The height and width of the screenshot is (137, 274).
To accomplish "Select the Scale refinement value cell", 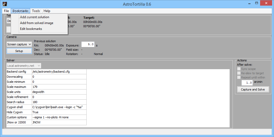I will point(59,97).
